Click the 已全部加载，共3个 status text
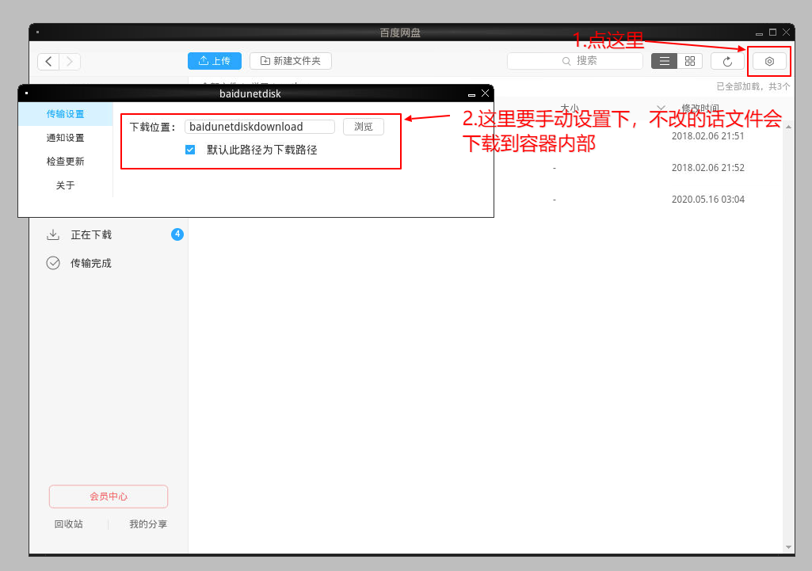 click(x=753, y=86)
